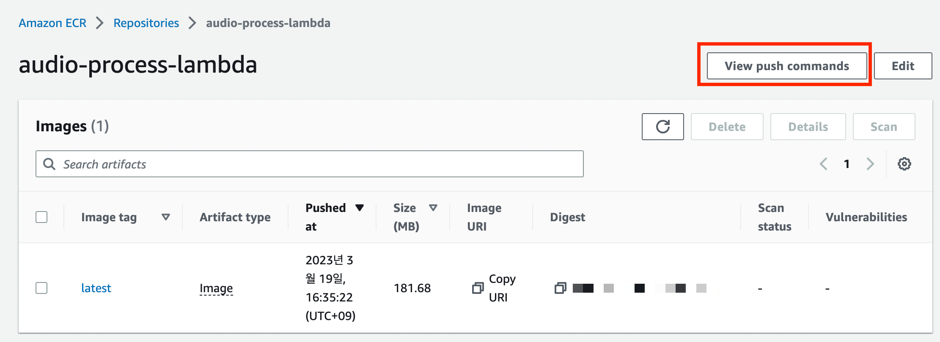Open Repositories breadcrumb link

click(x=146, y=23)
